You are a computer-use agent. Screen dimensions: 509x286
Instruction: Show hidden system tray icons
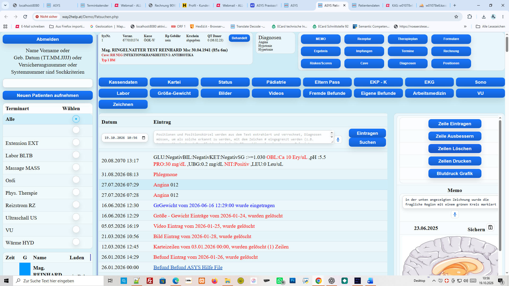(x=434, y=281)
